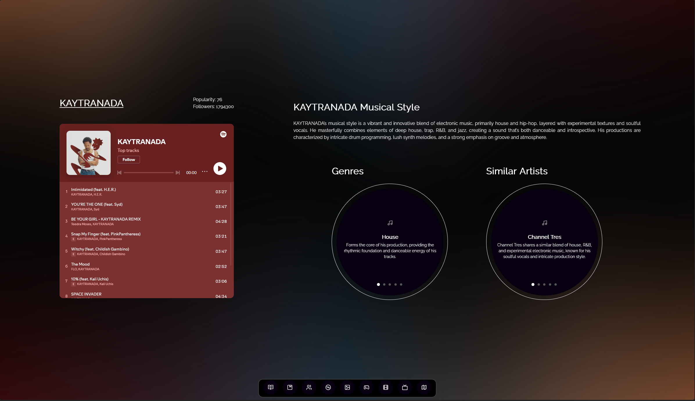Viewport: 695px width, 401px height.
Task: Click the Spotify logo in player
Action: tap(223, 134)
